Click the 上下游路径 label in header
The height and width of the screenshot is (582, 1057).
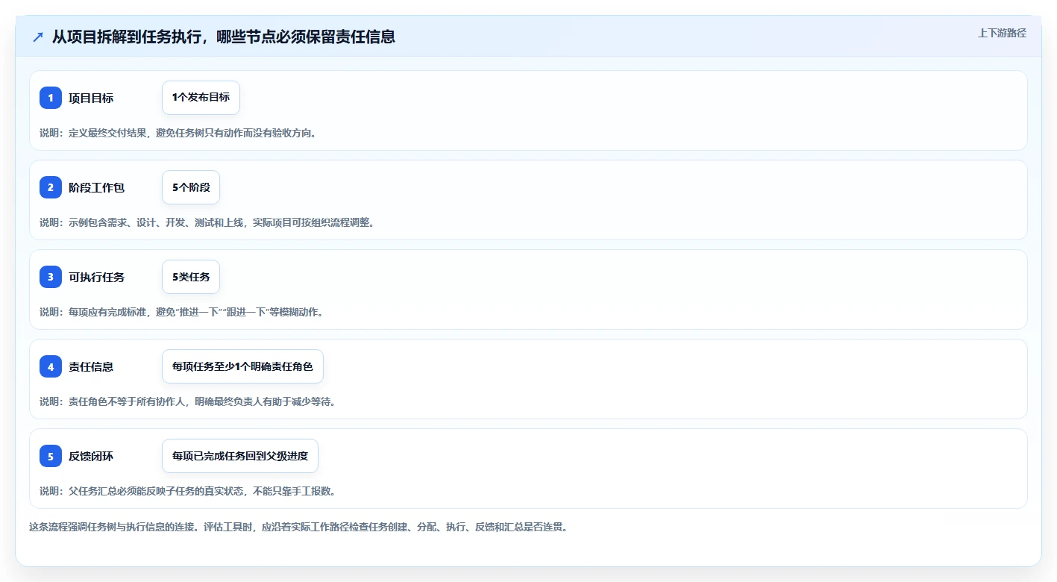(x=1002, y=33)
